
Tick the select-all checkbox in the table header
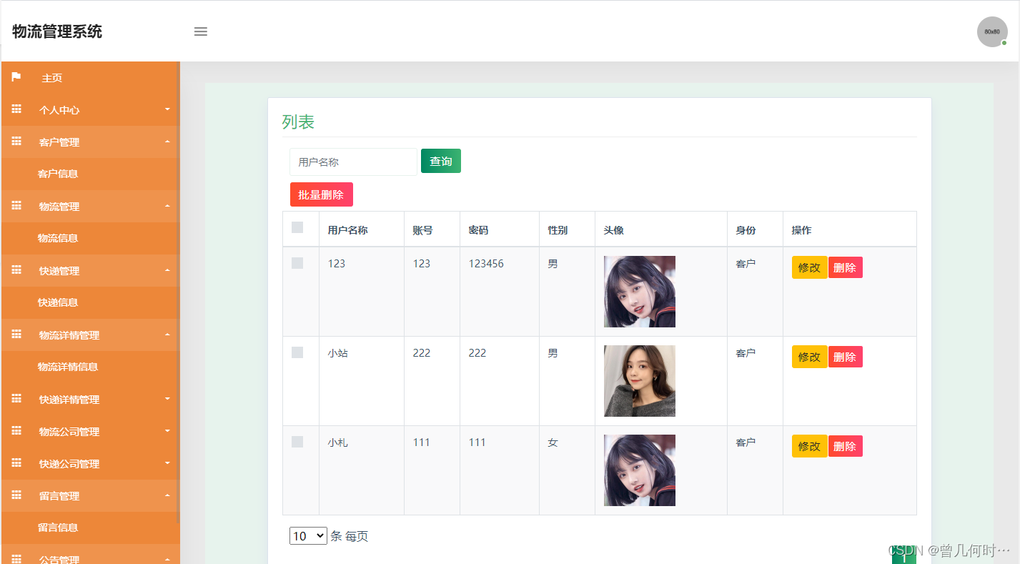pyautogui.click(x=297, y=227)
